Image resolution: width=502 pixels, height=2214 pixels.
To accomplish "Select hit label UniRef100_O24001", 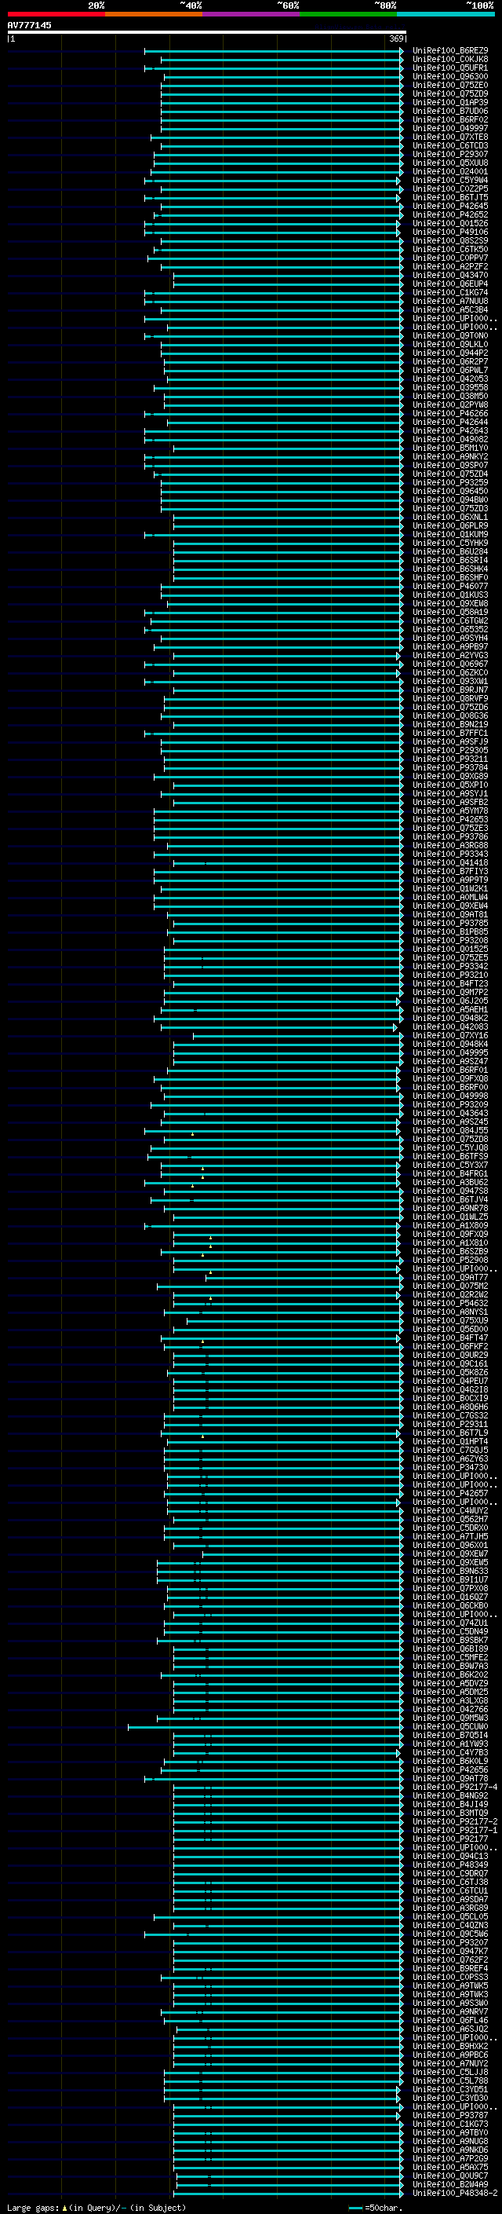I will point(450,172).
